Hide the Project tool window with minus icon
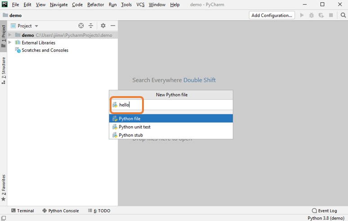Screen dimensions: 348x221 113,26
